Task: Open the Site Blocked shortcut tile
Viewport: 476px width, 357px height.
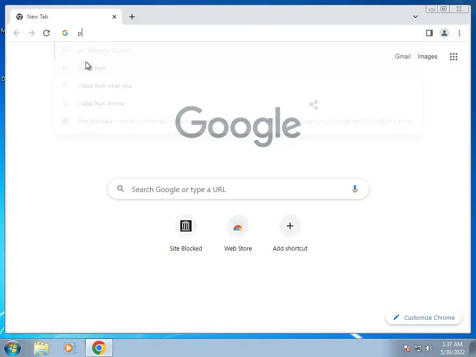Action: (186, 234)
